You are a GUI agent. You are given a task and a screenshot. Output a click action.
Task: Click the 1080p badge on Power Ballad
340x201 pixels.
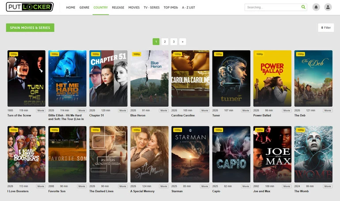pos(260,54)
